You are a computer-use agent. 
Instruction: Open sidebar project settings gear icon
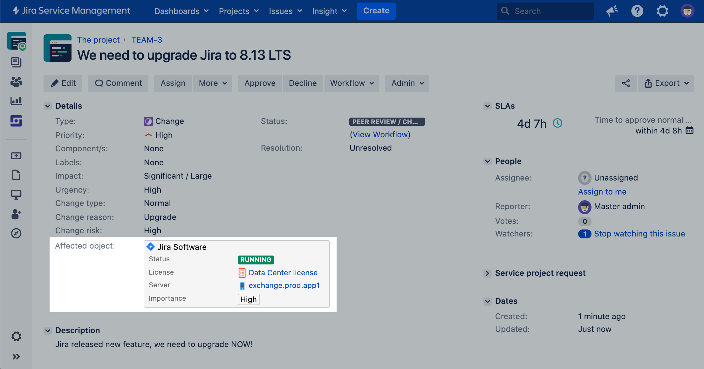point(16,336)
